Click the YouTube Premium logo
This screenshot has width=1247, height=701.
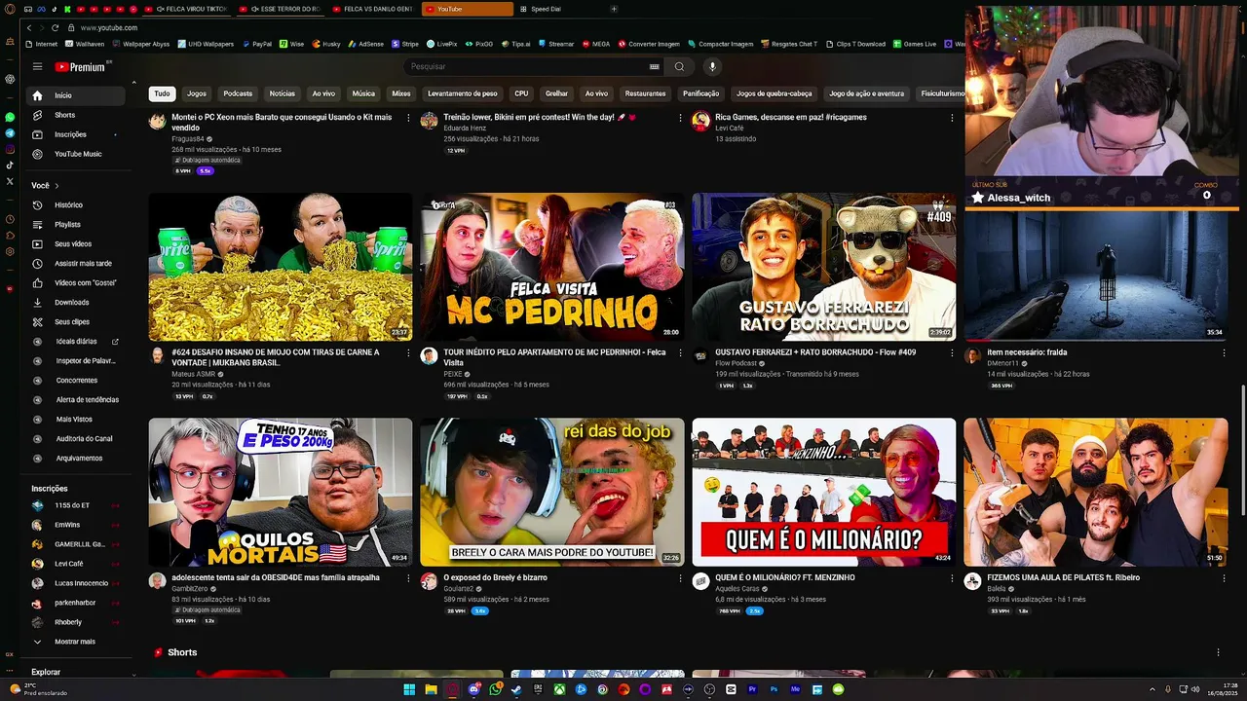pyautogui.click(x=82, y=66)
